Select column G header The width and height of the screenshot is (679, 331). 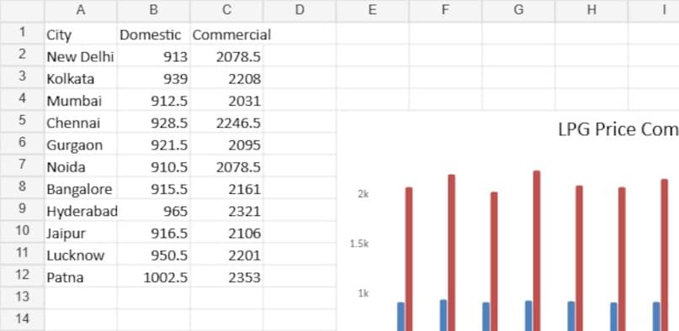[518, 11]
